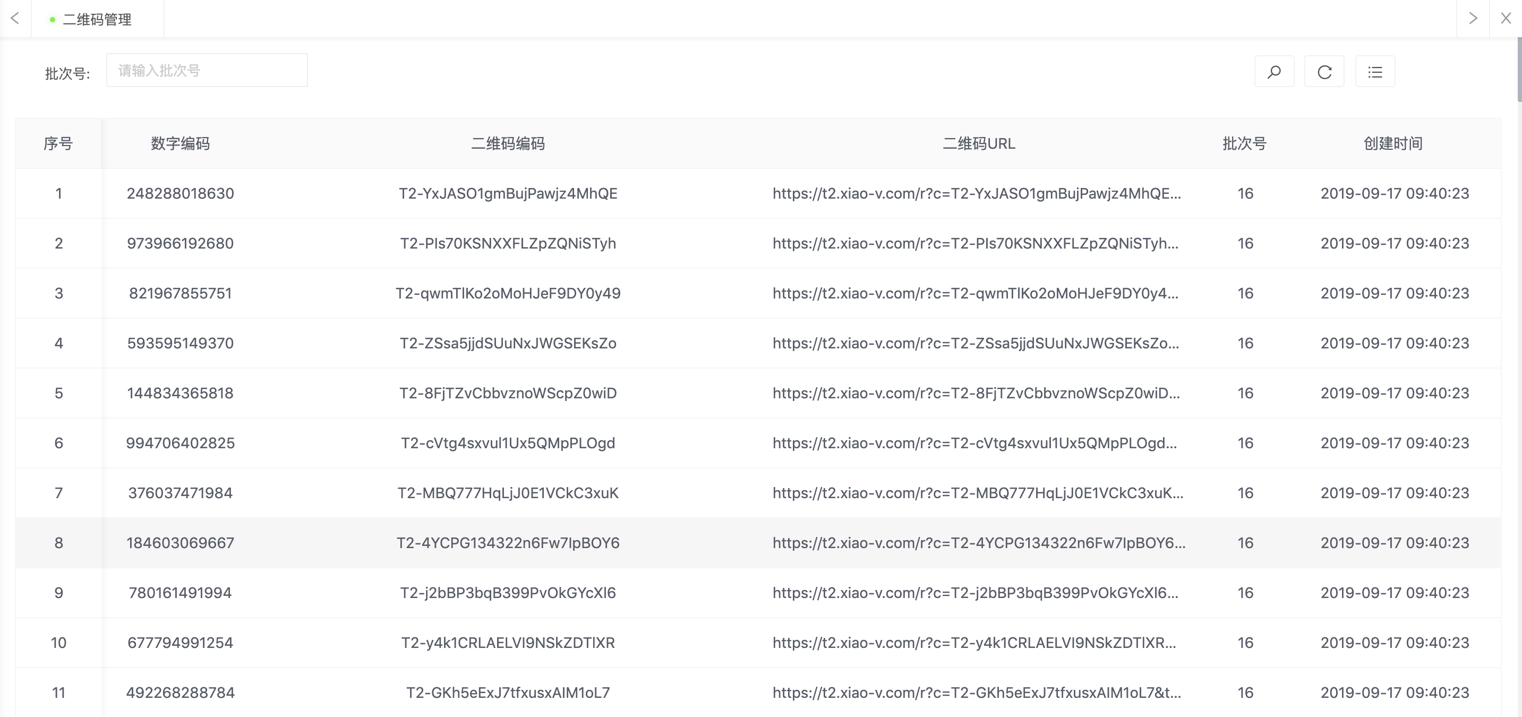Click the URL ending qwmTlKo2oMoHJeF9DY0y4...
The height and width of the screenshot is (717, 1522).
point(976,294)
